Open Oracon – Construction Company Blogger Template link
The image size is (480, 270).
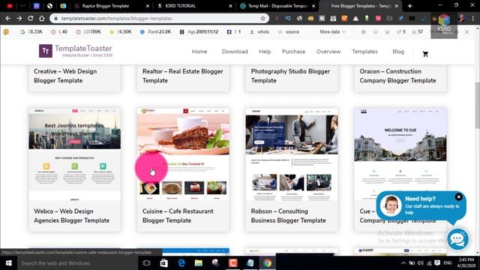click(397, 76)
